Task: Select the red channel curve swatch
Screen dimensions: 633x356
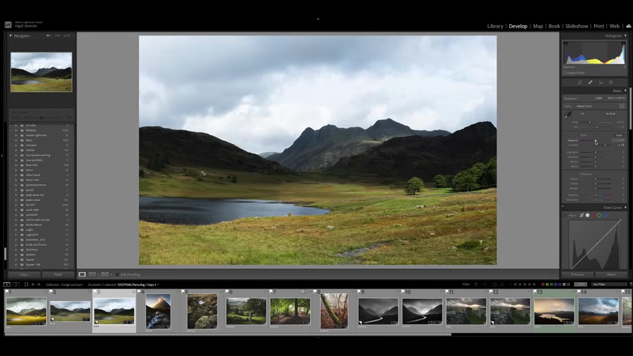Action: coord(593,215)
